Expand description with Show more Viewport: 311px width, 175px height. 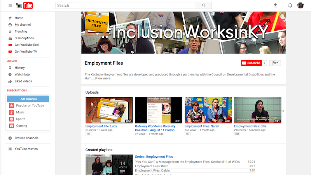(102, 79)
